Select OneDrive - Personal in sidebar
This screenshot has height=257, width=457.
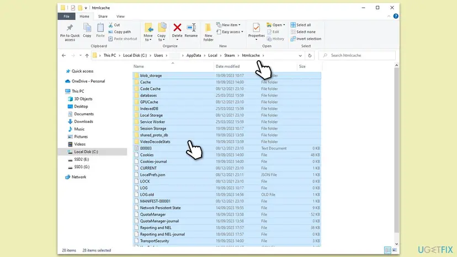(88, 81)
